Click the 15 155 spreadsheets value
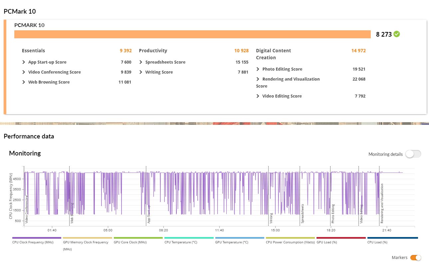 click(x=242, y=62)
